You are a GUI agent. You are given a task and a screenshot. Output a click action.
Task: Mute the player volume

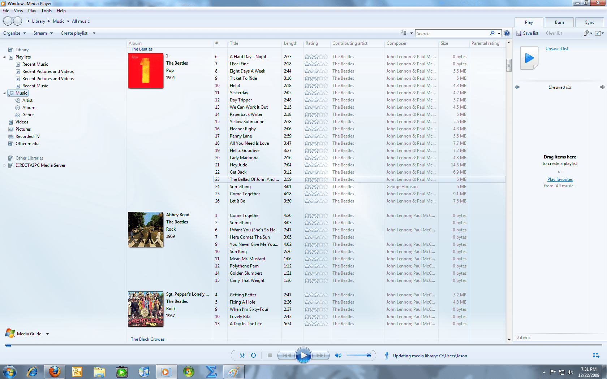point(338,356)
